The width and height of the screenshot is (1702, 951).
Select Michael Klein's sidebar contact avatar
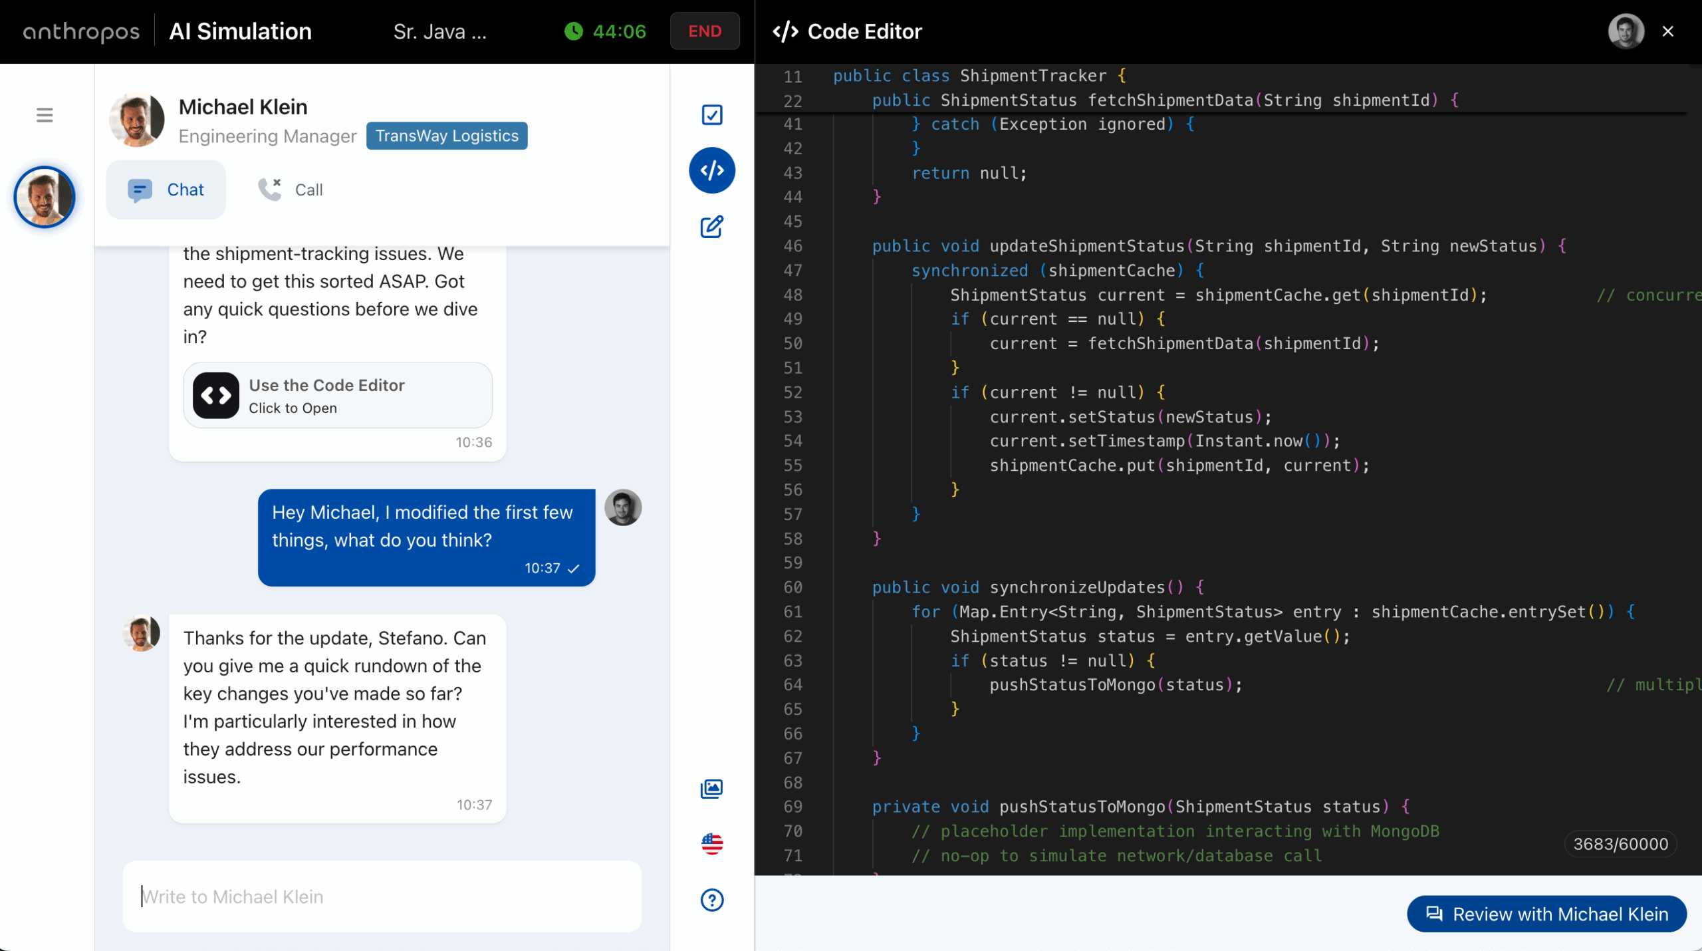coord(45,197)
